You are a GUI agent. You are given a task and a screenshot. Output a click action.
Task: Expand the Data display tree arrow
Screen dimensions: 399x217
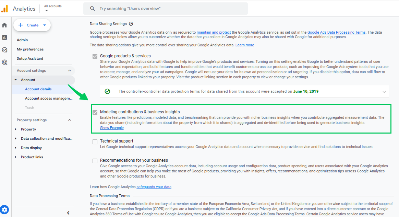(16, 148)
